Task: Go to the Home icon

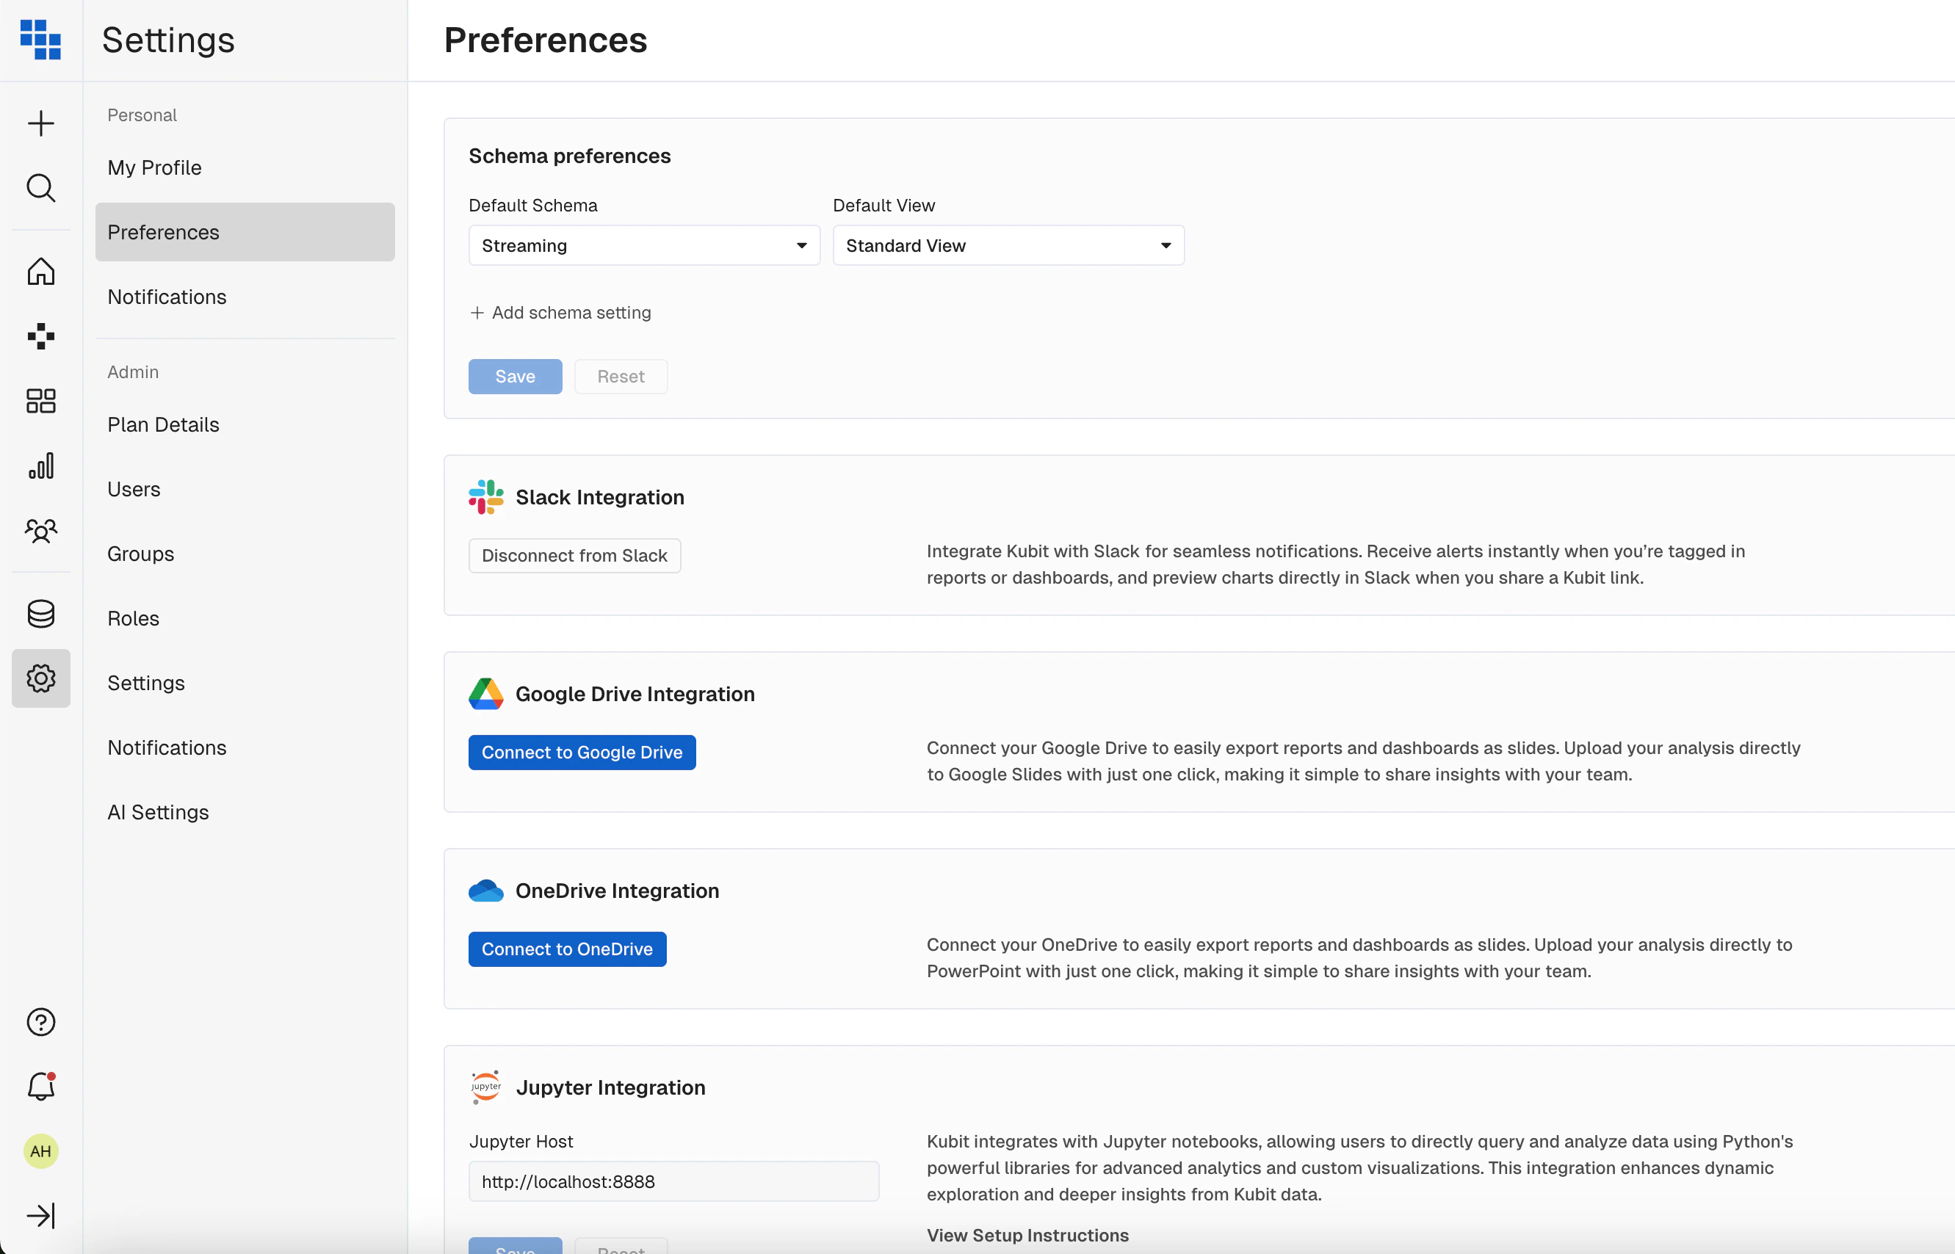Action: coord(40,271)
